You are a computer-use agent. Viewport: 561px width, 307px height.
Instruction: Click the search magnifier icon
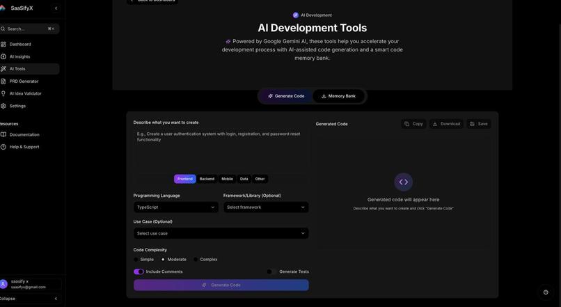pos(3,29)
